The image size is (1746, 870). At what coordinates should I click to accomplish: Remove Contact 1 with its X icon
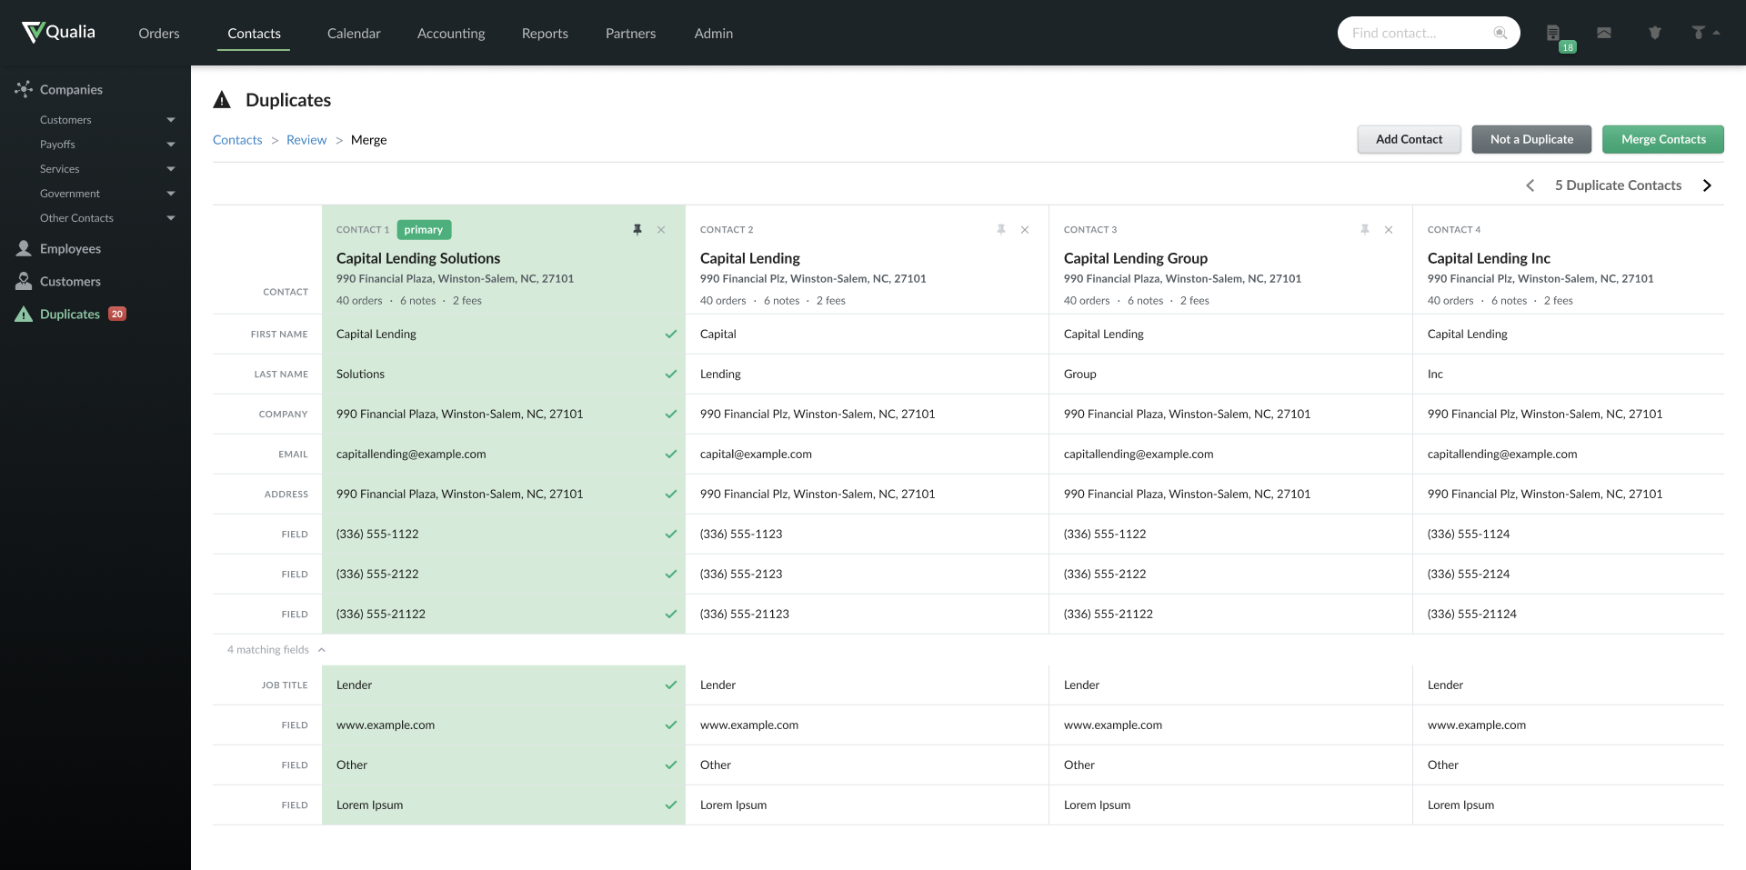[x=661, y=230]
